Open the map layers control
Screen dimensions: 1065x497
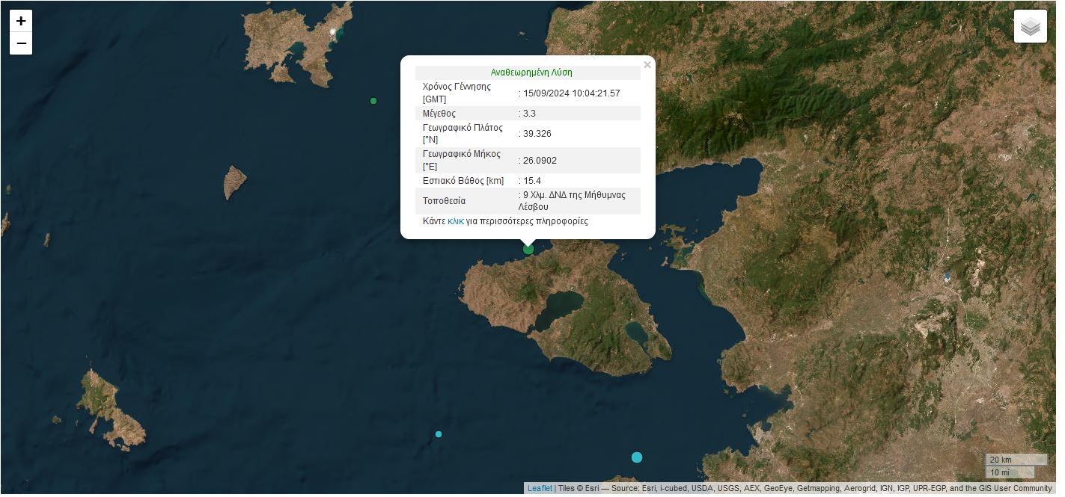tap(1030, 27)
